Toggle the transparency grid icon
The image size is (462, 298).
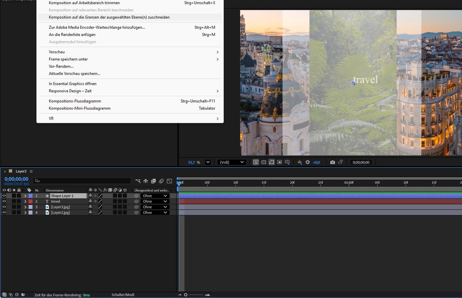coord(264,162)
